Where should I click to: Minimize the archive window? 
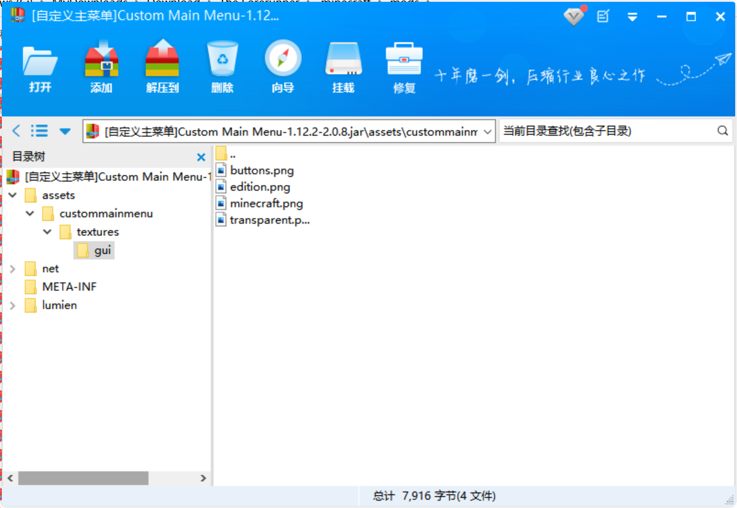coord(662,17)
